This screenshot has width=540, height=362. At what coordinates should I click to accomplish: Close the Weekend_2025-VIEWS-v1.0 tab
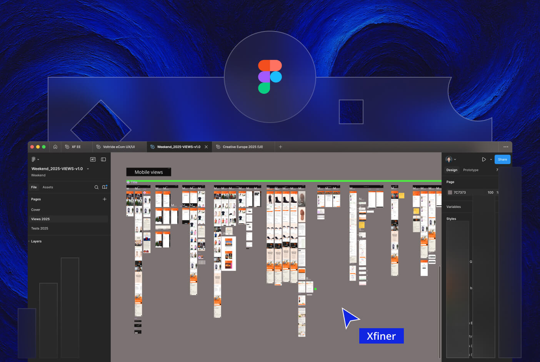coord(206,147)
